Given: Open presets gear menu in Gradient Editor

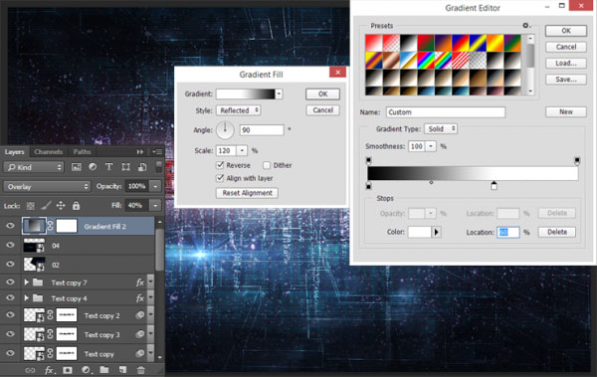Looking at the screenshot, I should (x=526, y=26).
